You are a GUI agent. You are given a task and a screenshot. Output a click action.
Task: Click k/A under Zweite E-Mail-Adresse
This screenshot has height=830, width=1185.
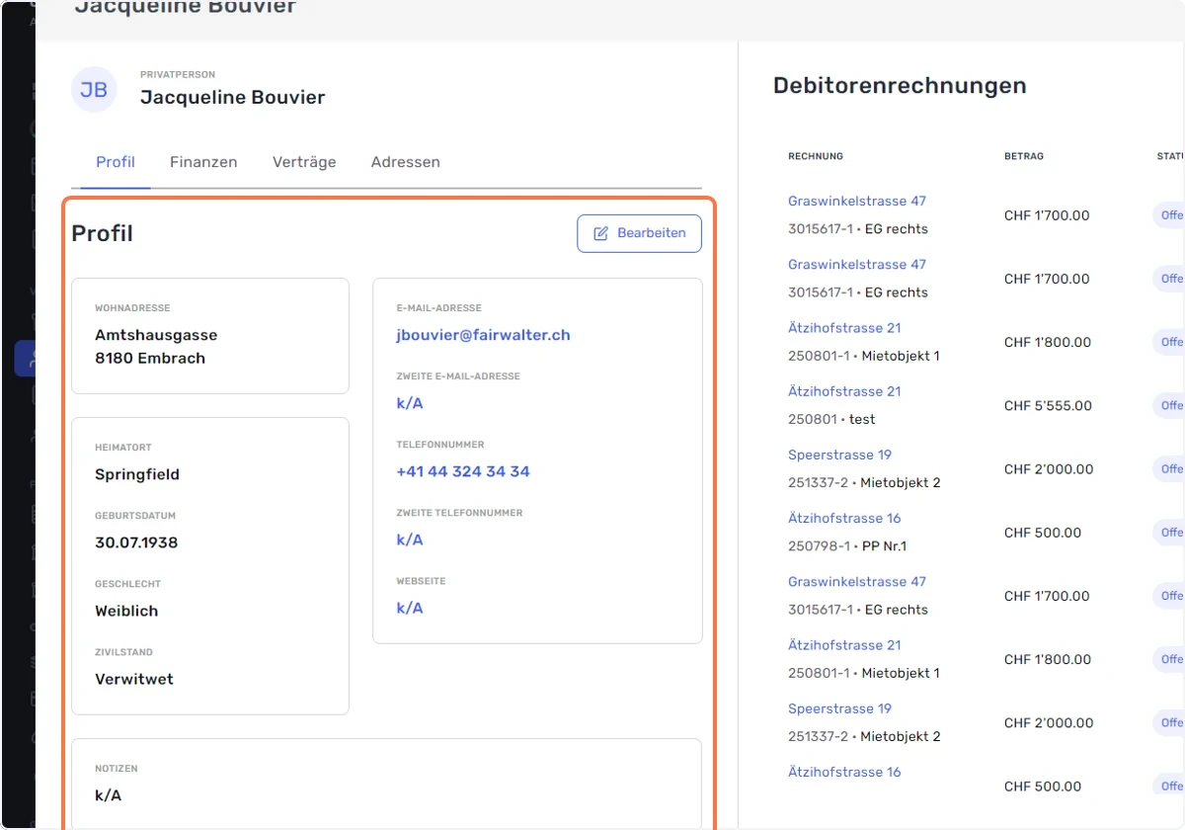(x=410, y=403)
